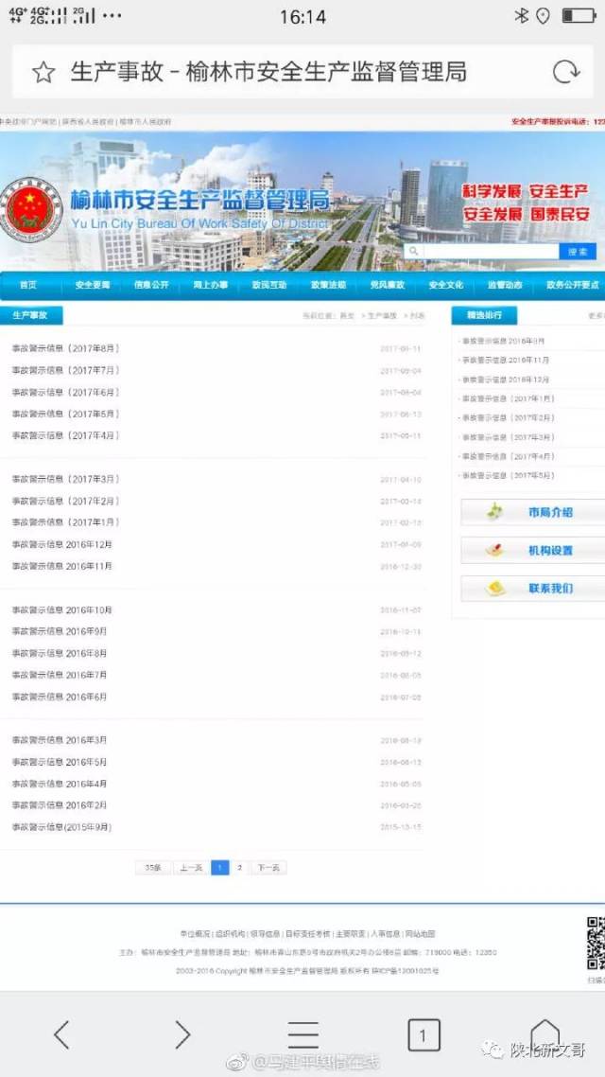The image size is (605, 1077).
Task: Go to page 2 in pagination
Action: coord(239,868)
